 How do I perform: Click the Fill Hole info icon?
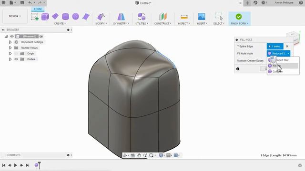(238, 69)
